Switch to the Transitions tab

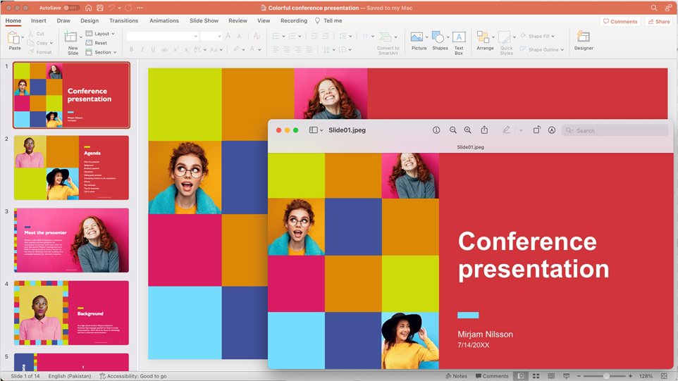pos(123,21)
